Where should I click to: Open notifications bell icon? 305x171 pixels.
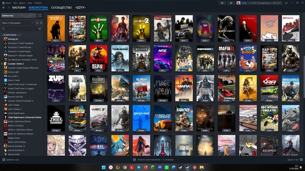click(231, 3)
